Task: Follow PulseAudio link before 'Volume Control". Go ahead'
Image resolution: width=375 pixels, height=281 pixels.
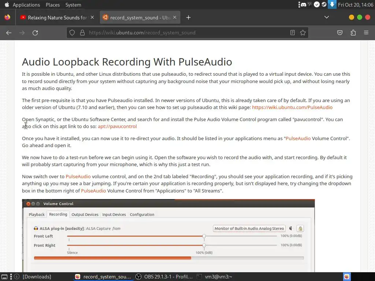Action: (298, 138)
